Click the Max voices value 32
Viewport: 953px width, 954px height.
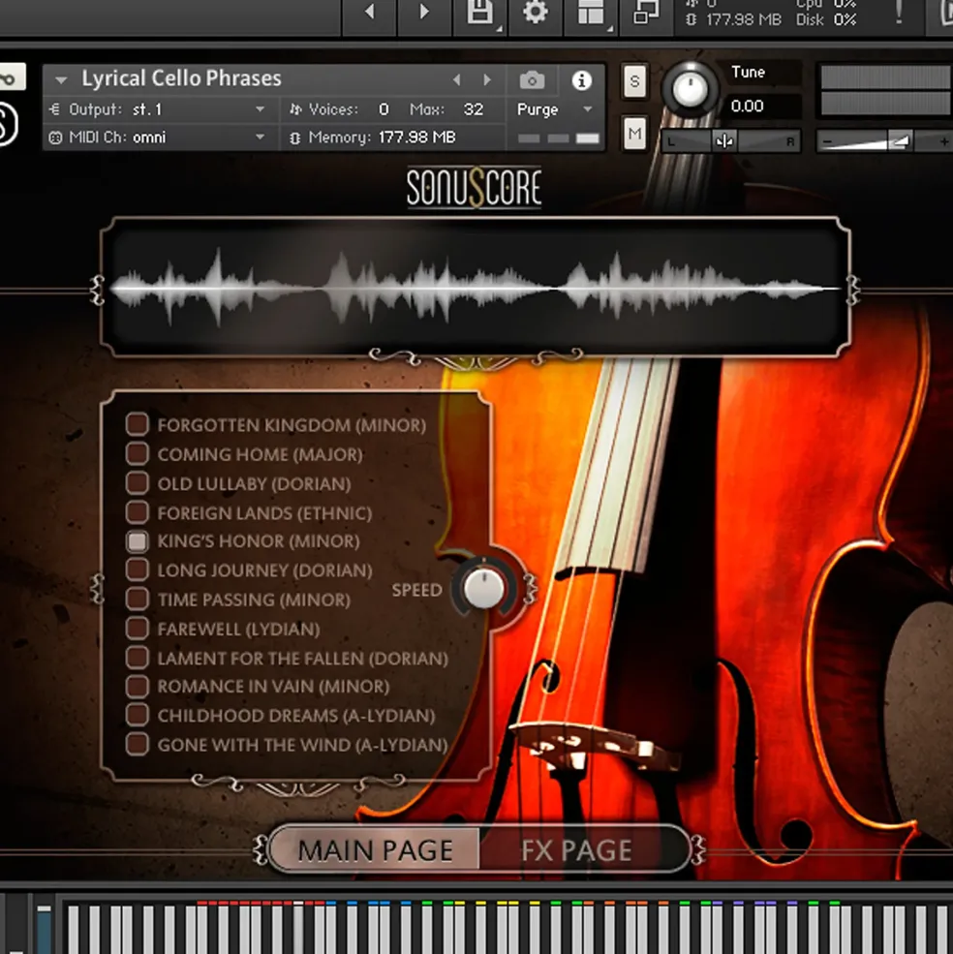(x=474, y=109)
